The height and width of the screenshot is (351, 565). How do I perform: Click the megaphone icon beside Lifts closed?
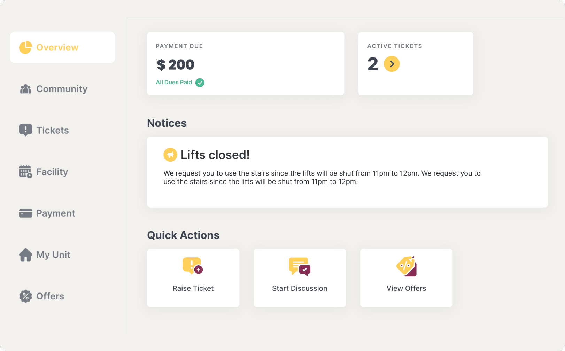pyautogui.click(x=170, y=155)
